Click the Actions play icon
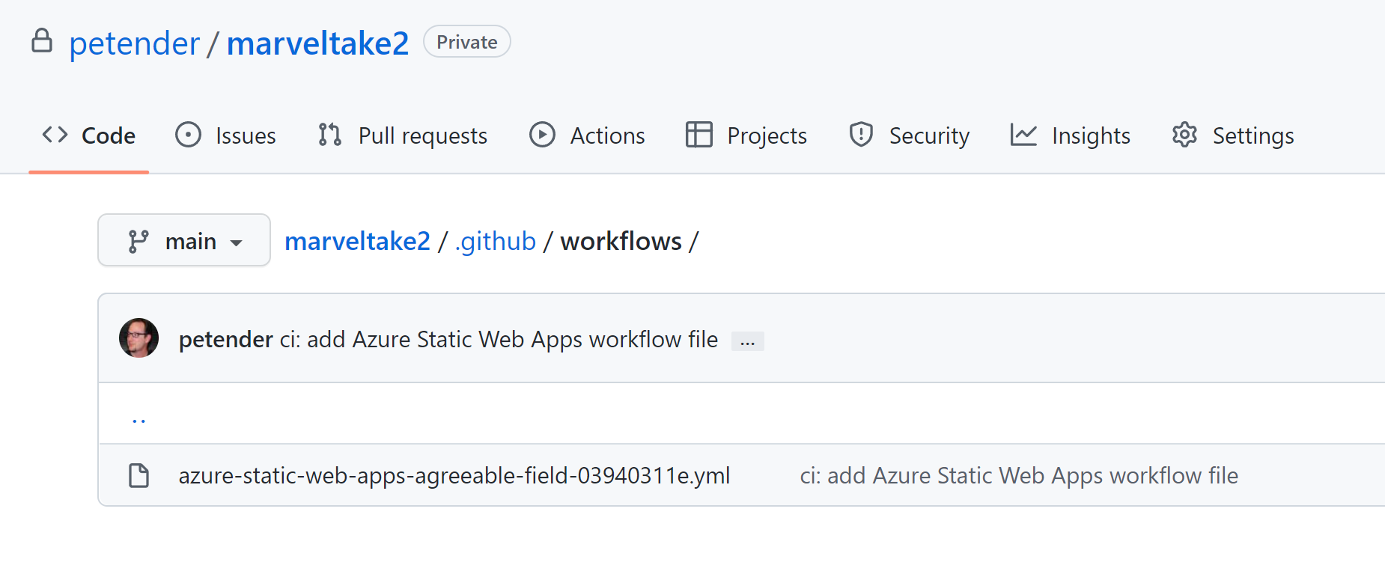 point(542,135)
